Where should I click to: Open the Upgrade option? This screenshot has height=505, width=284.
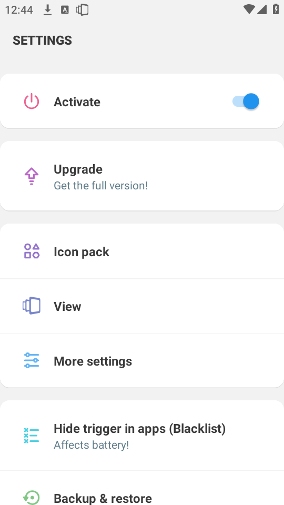(x=142, y=176)
